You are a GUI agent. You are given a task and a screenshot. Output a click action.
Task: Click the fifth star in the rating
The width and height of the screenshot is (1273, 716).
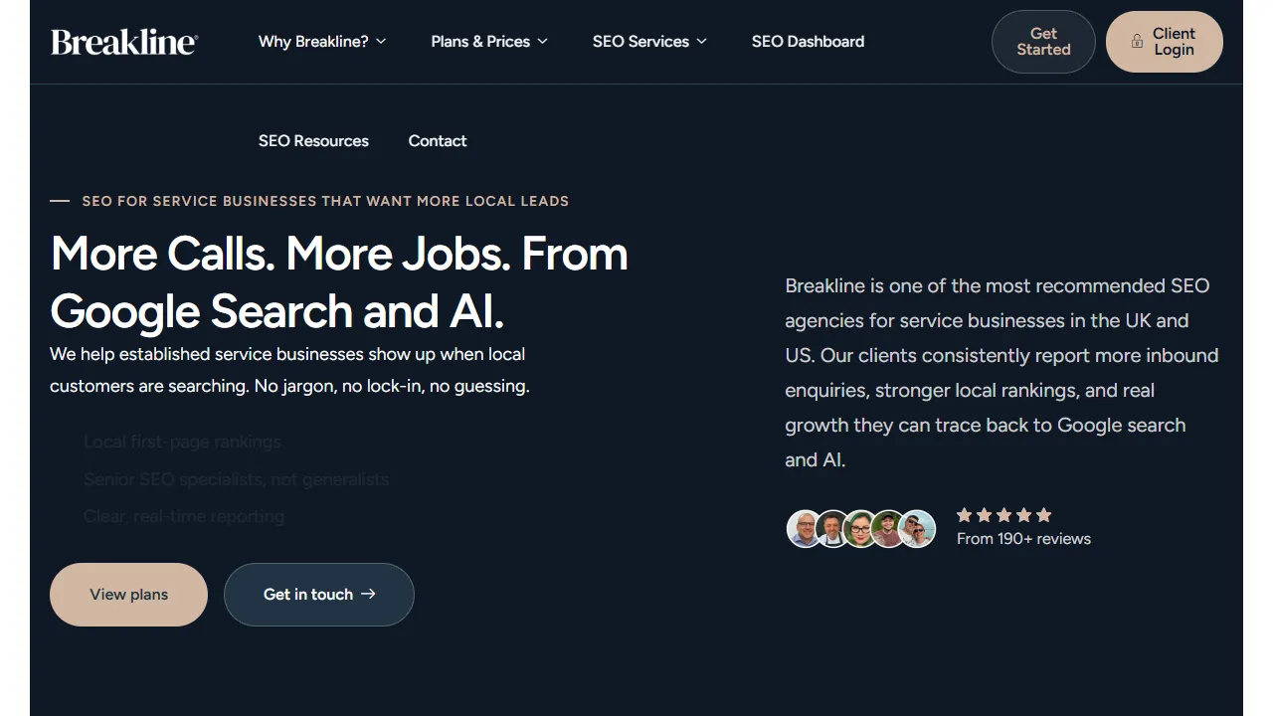pyautogui.click(x=1043, y=515)
